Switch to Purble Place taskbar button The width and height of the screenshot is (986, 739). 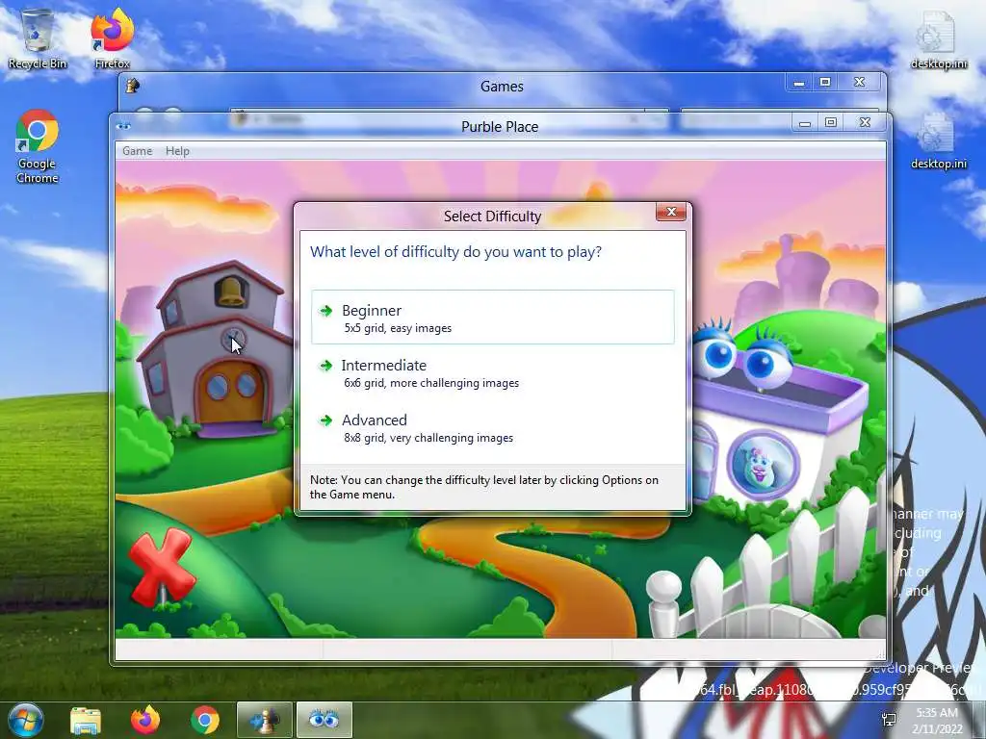tap(324, 720)
